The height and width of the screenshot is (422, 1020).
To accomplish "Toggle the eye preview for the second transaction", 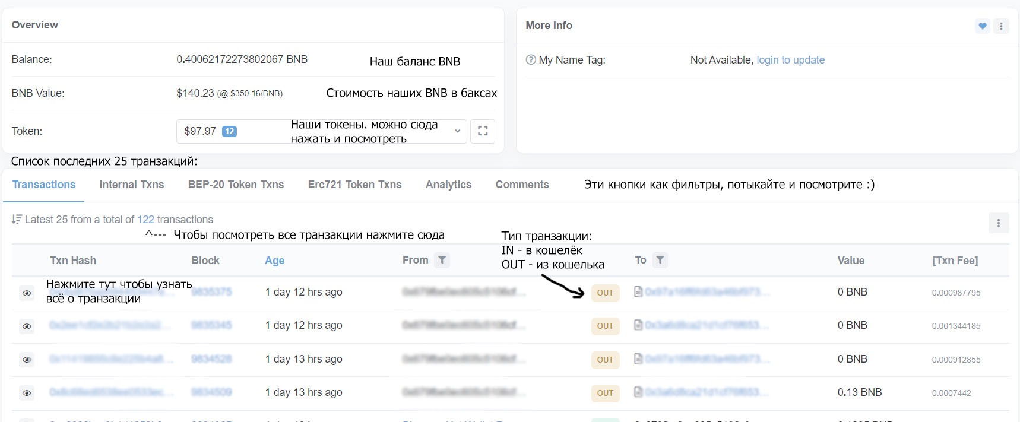I will (x=27, y=326).
